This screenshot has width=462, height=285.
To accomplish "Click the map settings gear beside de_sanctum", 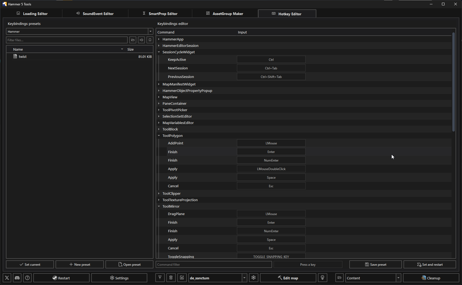I will (254, 278).
